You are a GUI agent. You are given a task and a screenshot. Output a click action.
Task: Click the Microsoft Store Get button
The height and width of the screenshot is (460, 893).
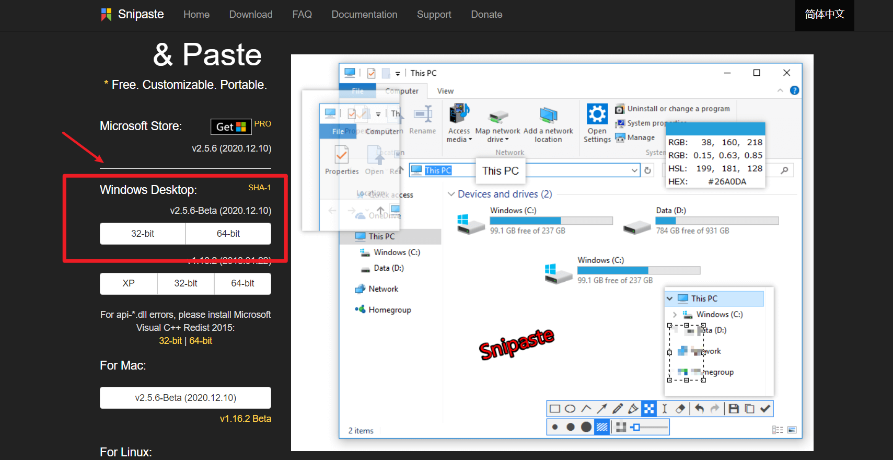pyautogui.click(x=231, y=127)
